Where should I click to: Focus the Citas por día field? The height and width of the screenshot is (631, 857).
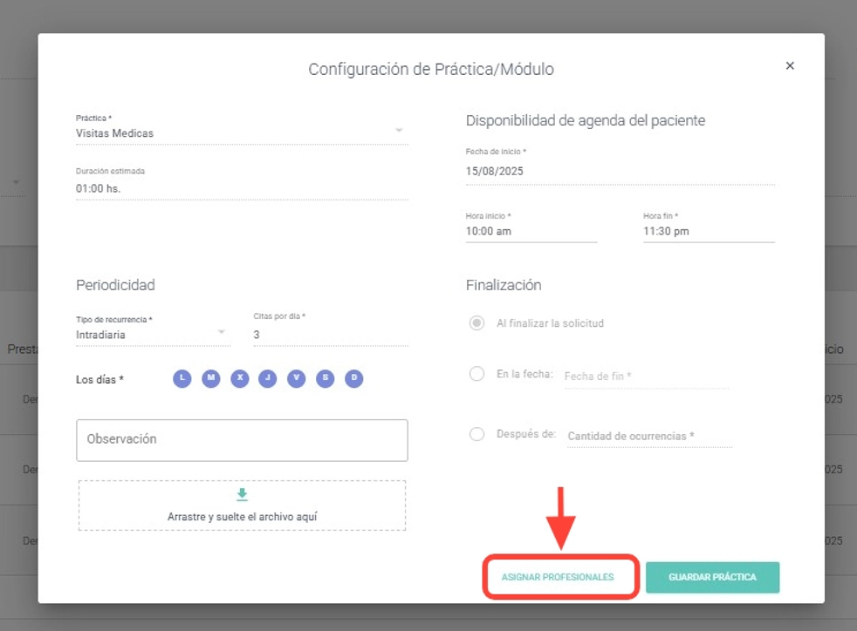(330, 335)
